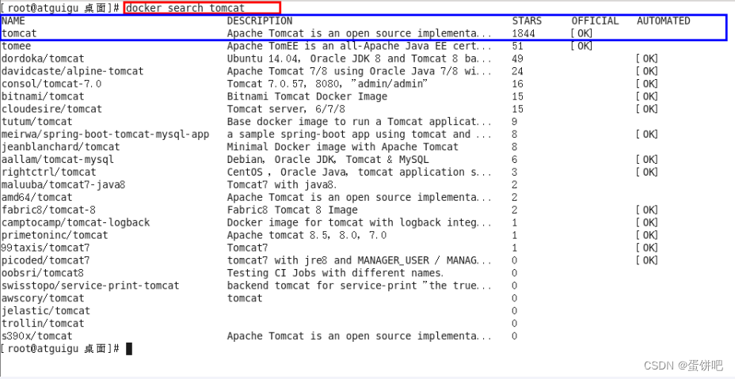Click 'Tomcat server, 6/7/8' description

[287, 110]
